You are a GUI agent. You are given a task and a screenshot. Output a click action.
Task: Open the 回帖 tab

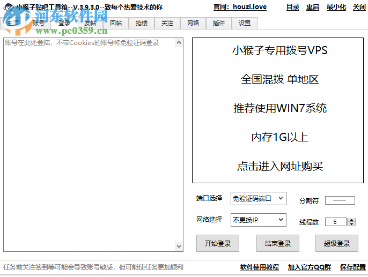point(116,23)
